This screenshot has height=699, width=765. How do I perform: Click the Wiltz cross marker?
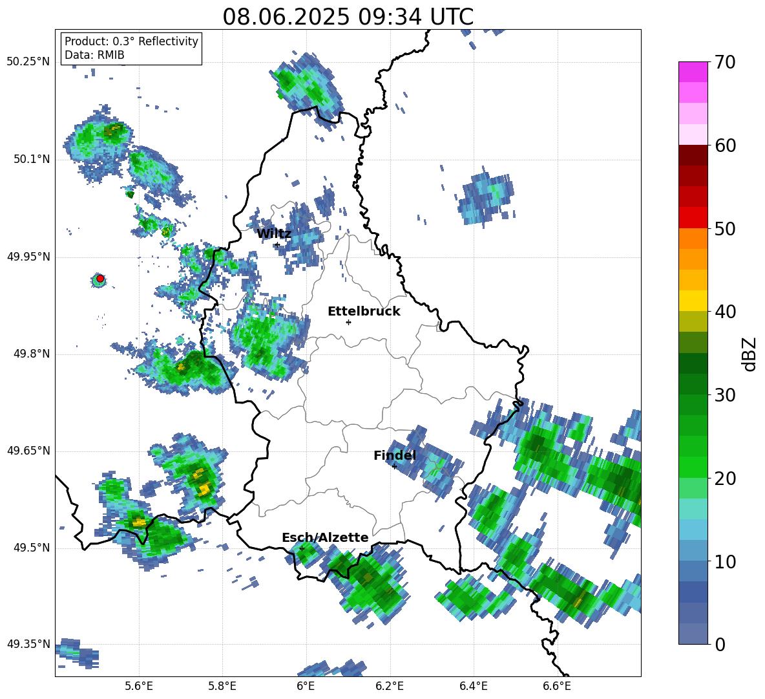click(277, 244)
